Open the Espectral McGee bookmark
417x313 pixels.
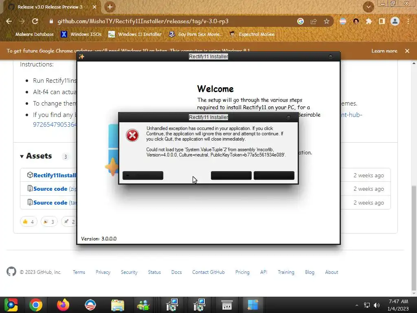point(252,34)
